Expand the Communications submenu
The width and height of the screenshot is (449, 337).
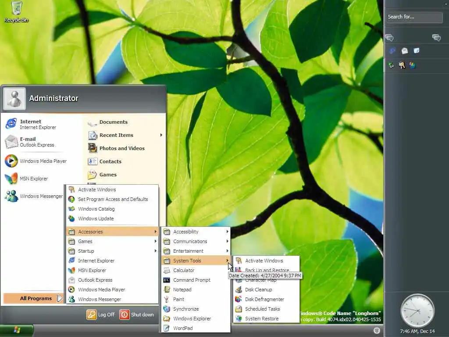click(196, 241)
